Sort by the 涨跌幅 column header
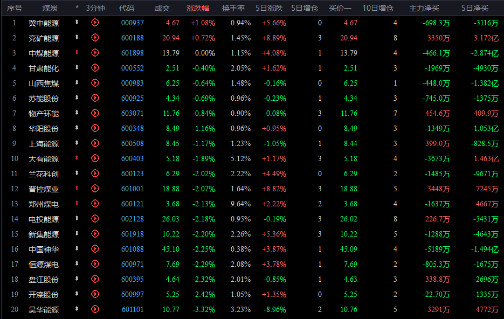Screen dimensions: 504x319 198,8
